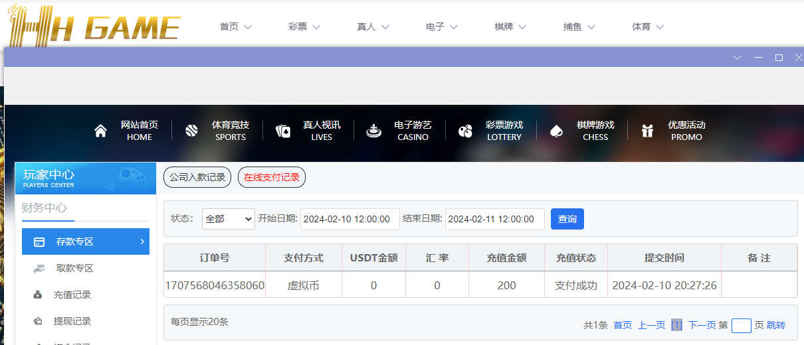Image resolution: width=804 pixels, height=345 pixels.
Task: Go to 下一页 next page link
Action: click(x=702, y=325)
